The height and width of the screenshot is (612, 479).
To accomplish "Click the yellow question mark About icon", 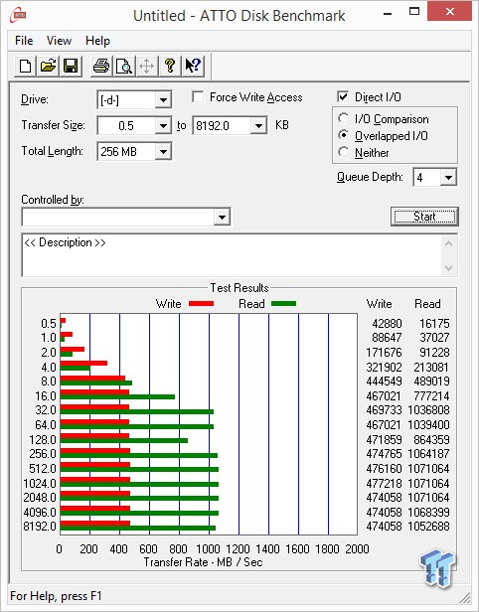I will tap(169, 66).
